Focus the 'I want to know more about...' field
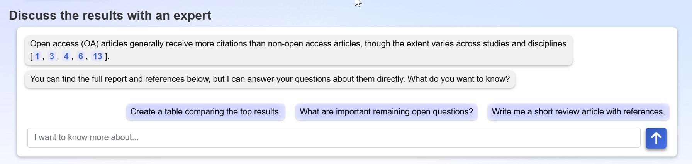This screenshot has width=692, height=164. point(334,138)
